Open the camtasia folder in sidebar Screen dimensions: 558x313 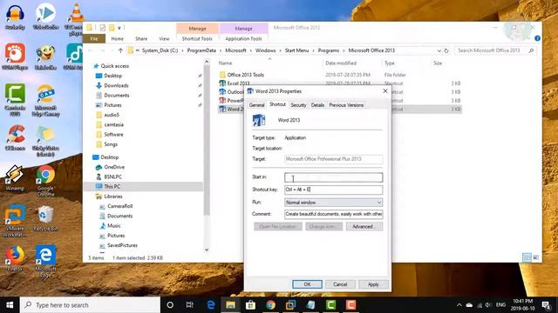click(113, 125)
